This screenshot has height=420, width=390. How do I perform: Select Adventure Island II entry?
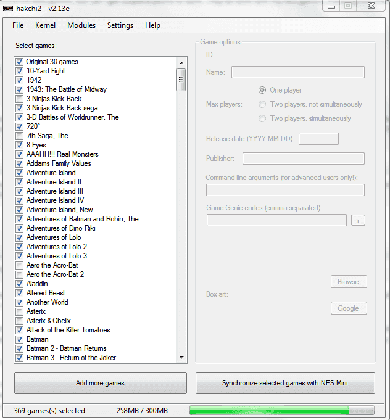(54, 182)
